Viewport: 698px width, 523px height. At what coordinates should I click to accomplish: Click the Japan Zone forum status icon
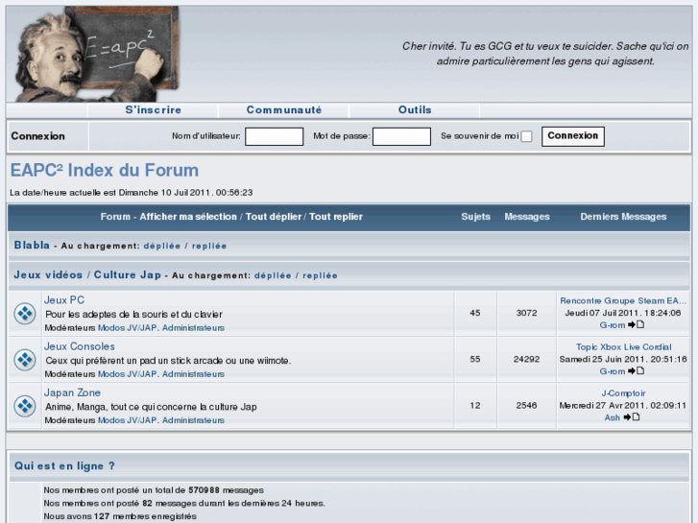click(x=25, y=406)
